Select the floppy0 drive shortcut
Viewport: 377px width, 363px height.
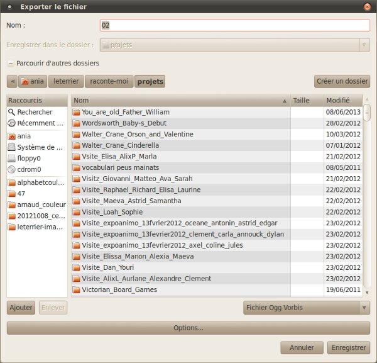click(37, 158)
